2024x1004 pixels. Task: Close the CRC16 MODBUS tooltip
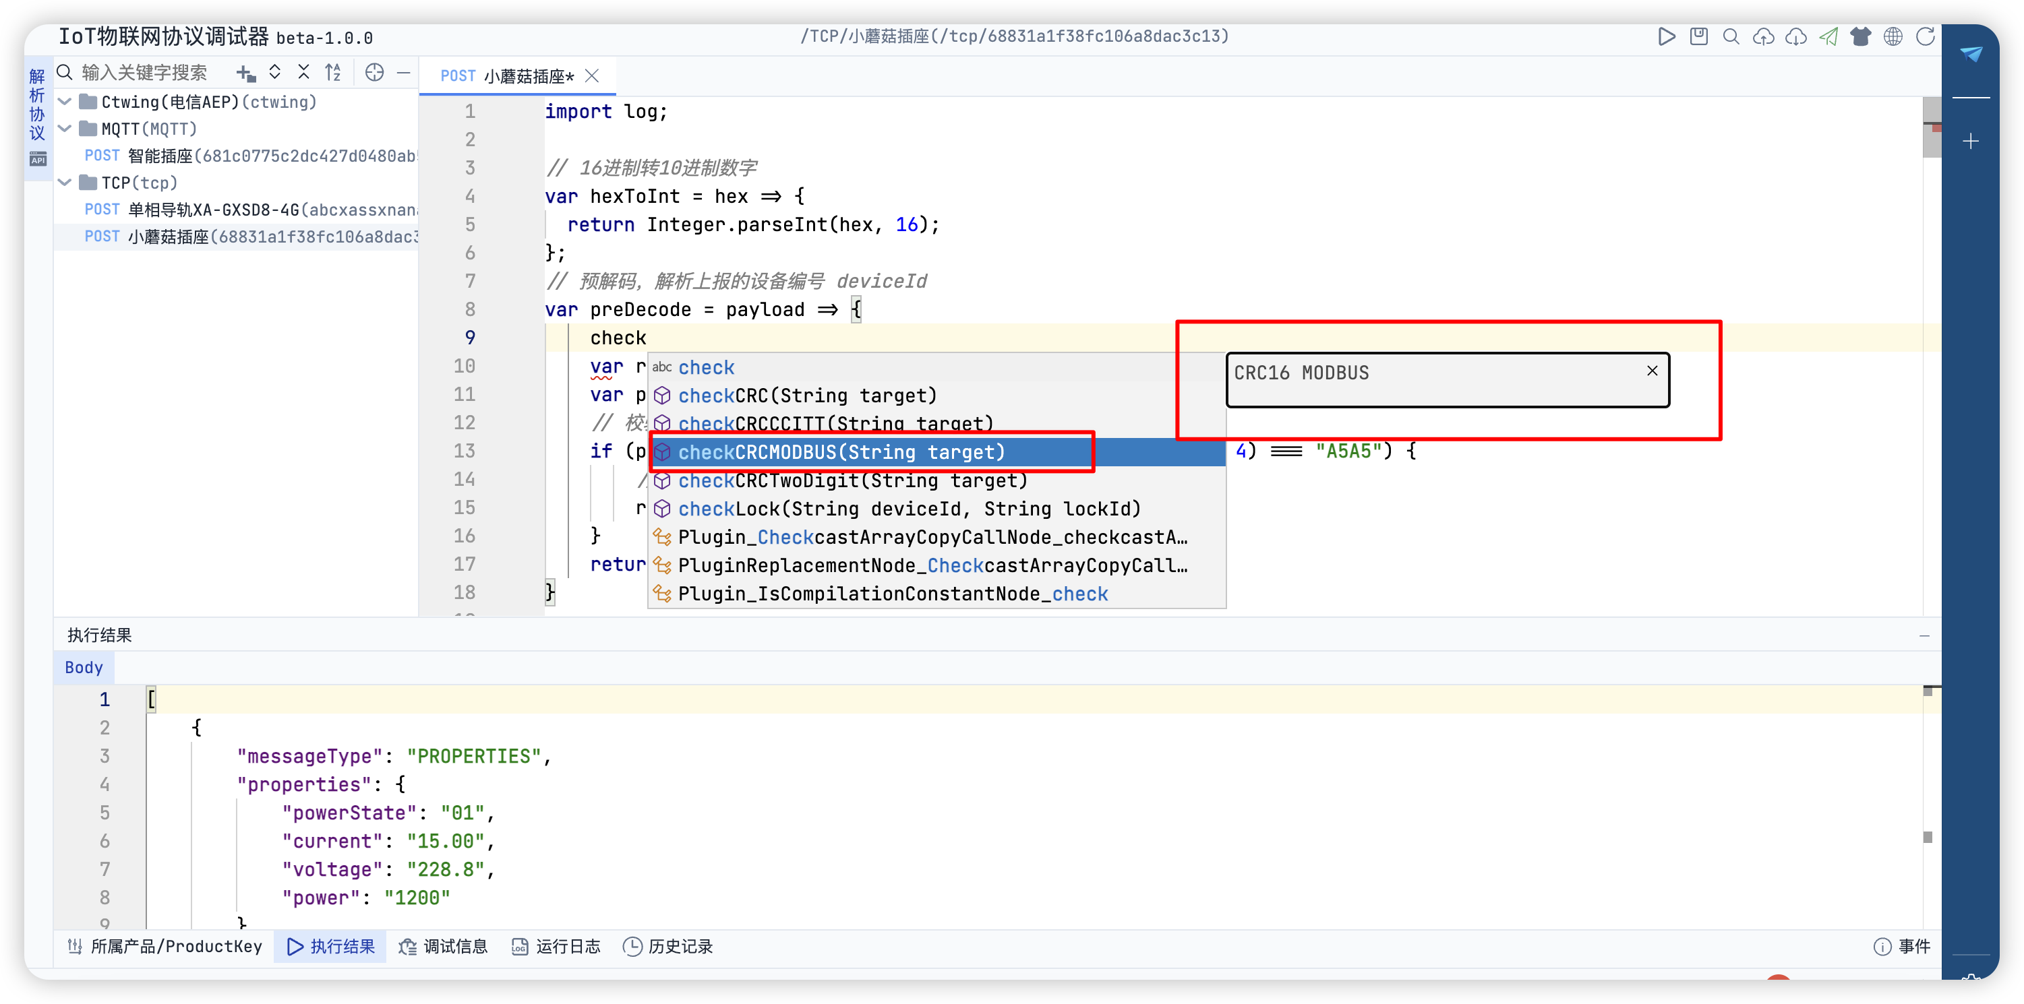pyautogui.click(x=1652, y=371)
